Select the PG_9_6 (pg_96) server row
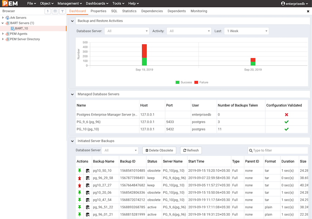The height and width of the screenshot is (219, 312). (x=192, y=122)
